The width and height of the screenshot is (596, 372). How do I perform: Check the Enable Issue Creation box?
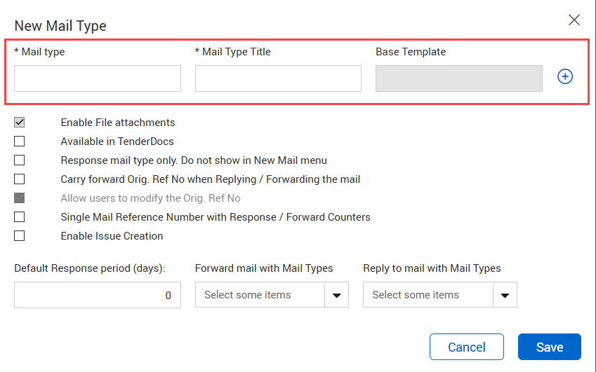point(20,236)
